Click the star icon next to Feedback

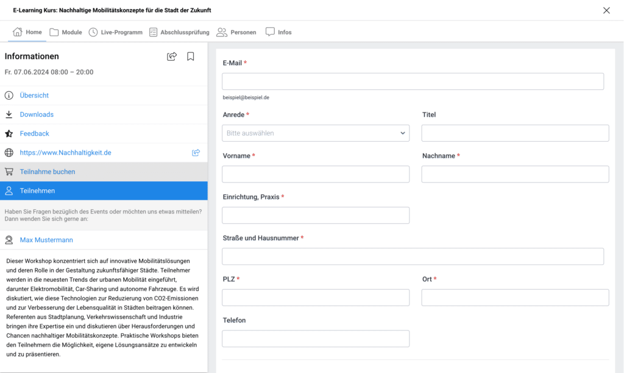point(9,134)
